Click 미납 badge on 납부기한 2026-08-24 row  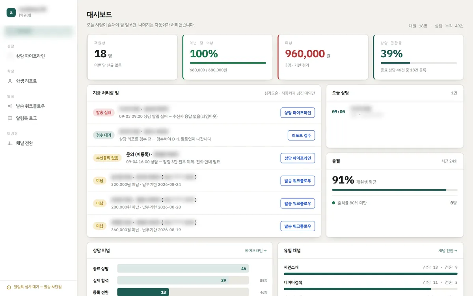(x=100, y=180)
